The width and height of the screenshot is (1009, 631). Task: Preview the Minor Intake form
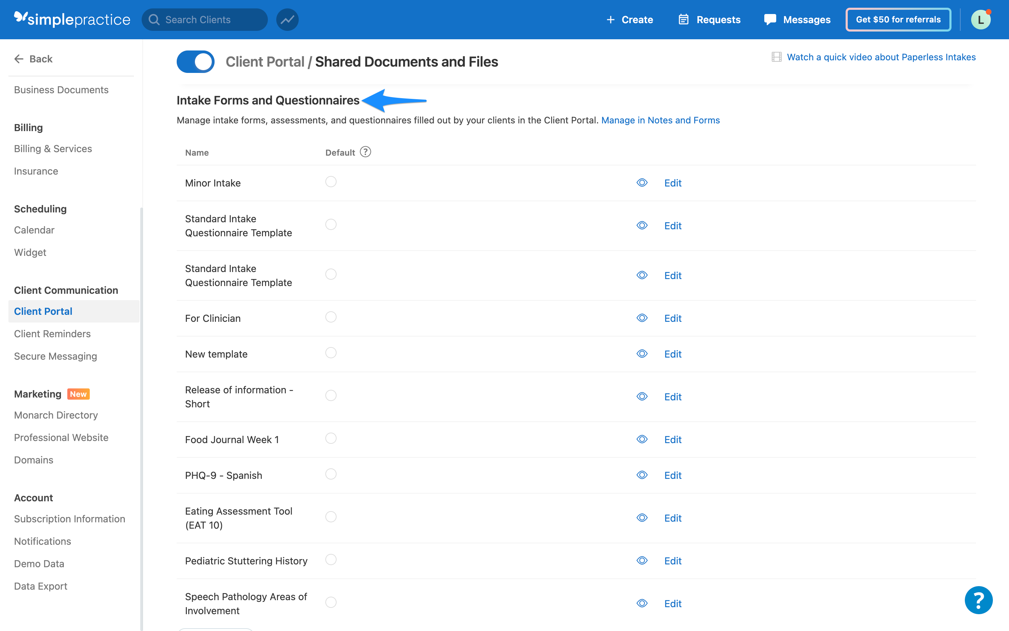(642, 183)
